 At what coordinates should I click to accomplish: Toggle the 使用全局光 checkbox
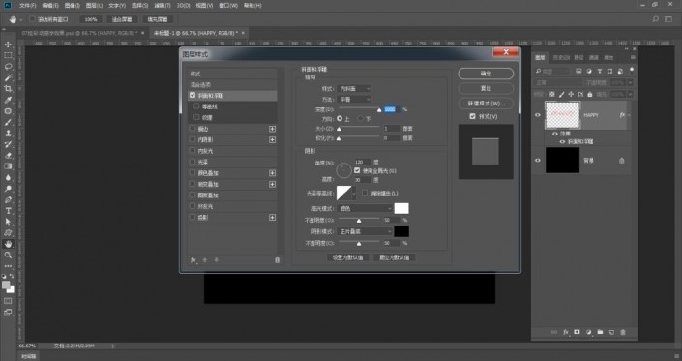click(357, 170)
